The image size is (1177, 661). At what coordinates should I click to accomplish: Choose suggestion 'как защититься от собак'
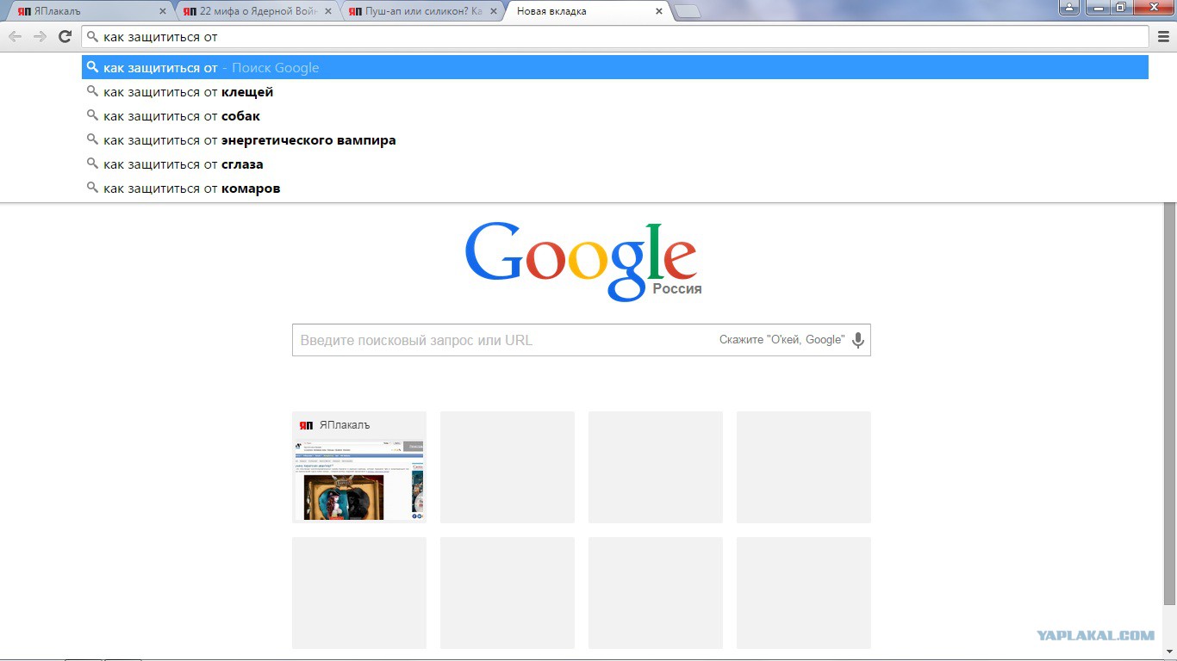pos(615,116)
